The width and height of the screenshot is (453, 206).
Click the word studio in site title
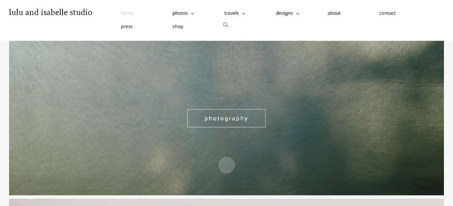pos(81,12)
